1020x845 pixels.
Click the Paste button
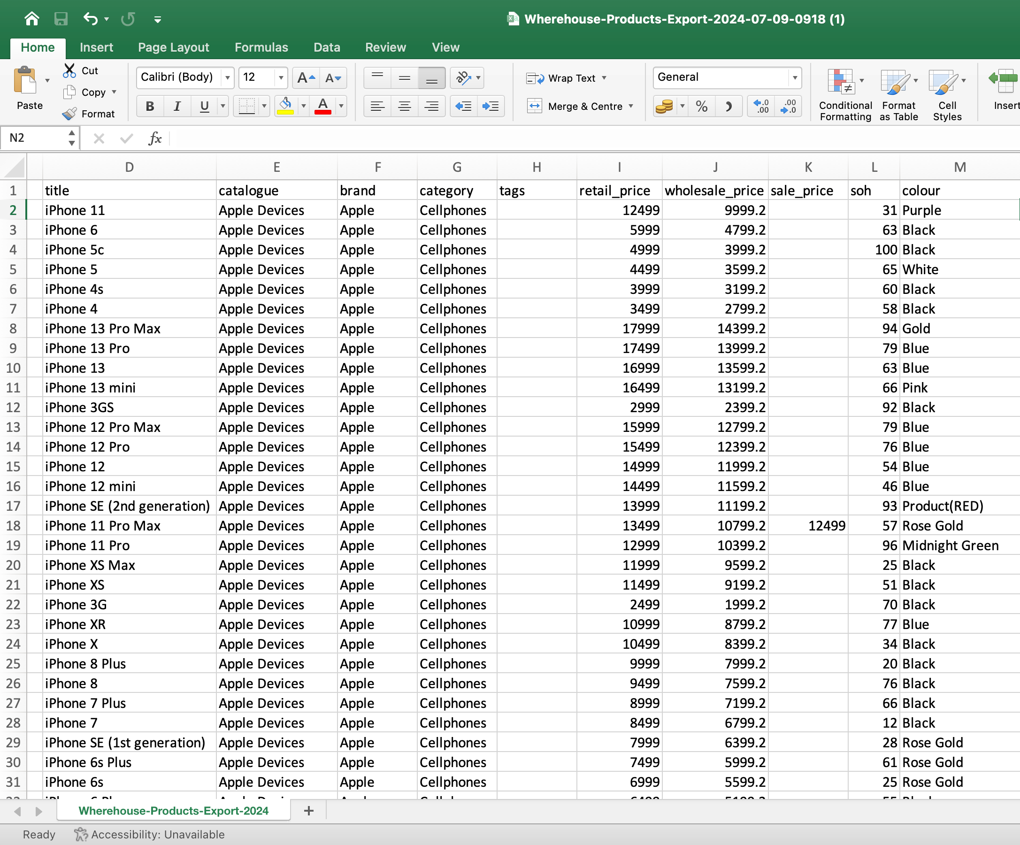[x=30, y=88]
